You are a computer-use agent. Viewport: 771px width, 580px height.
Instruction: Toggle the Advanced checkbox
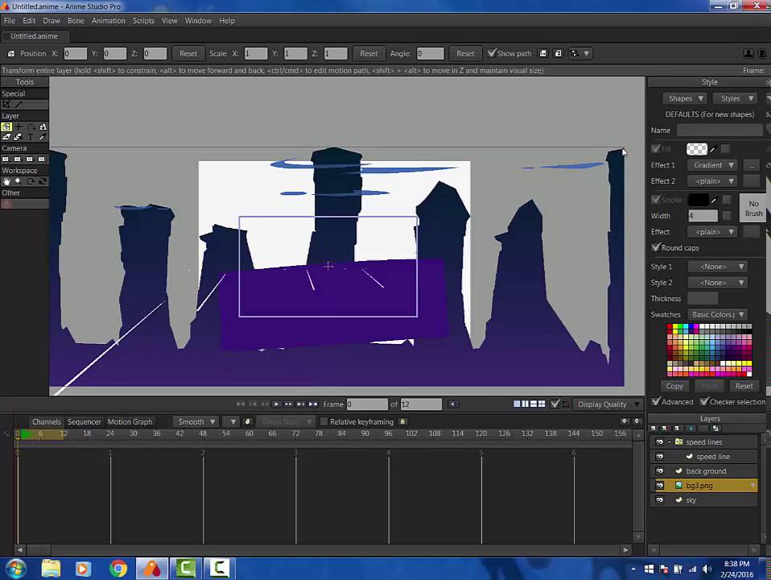(655, 401)
